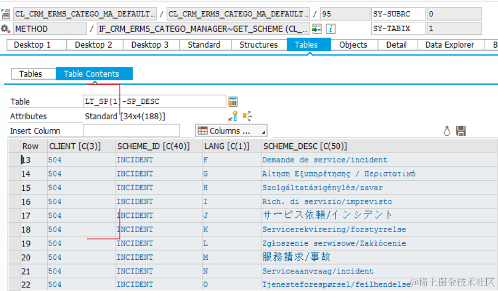Click the Table name field LT_SP[1]-SP_DESC
The height and width of the screenshot is (291, 498).
pos(154,101)
